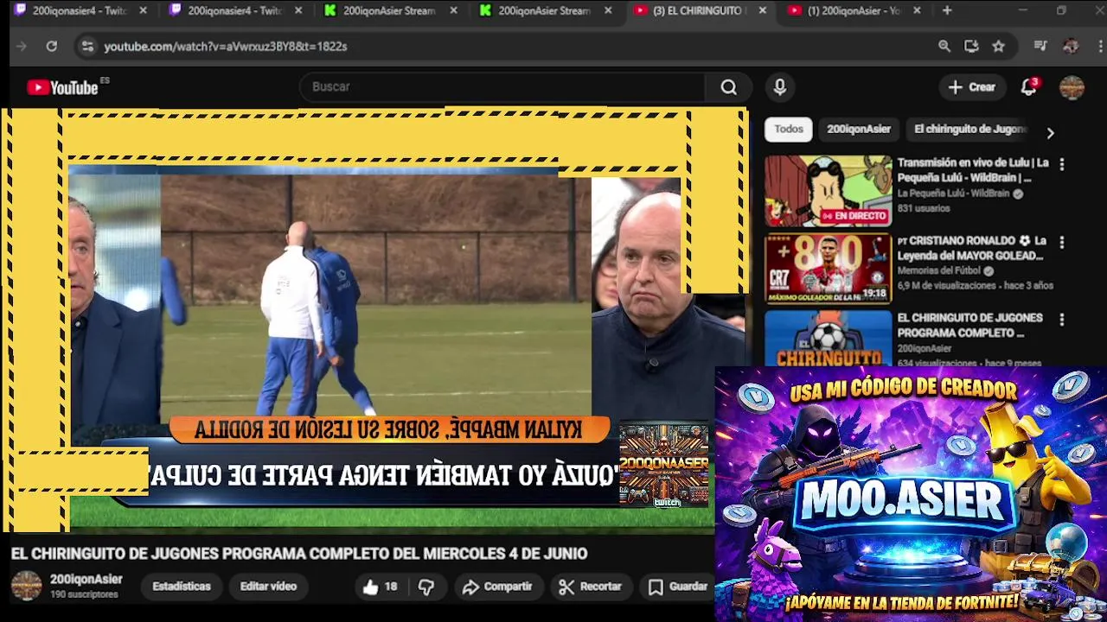Click the Buscar search field
1107x622 pixels.
click(x=503, y=87)
